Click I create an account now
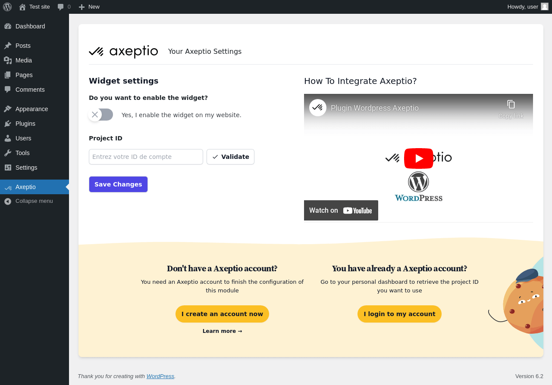 tap(222, 314)
